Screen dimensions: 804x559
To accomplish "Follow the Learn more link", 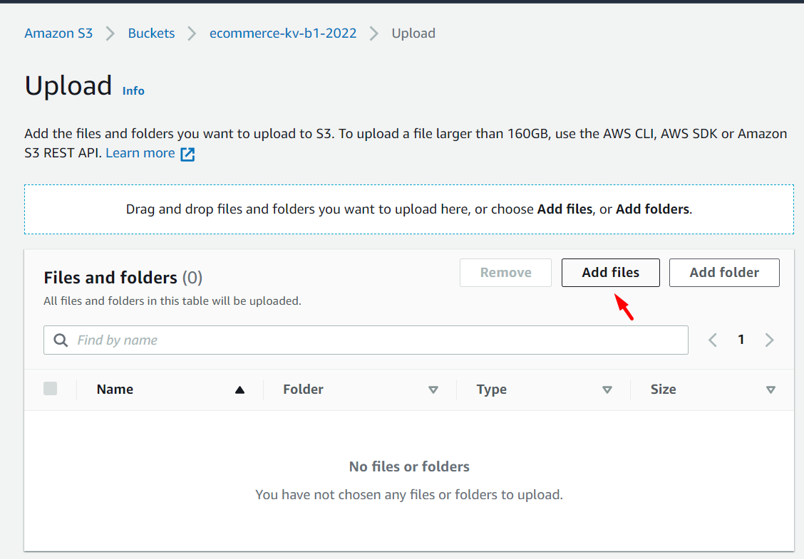I will coord(140,153).
